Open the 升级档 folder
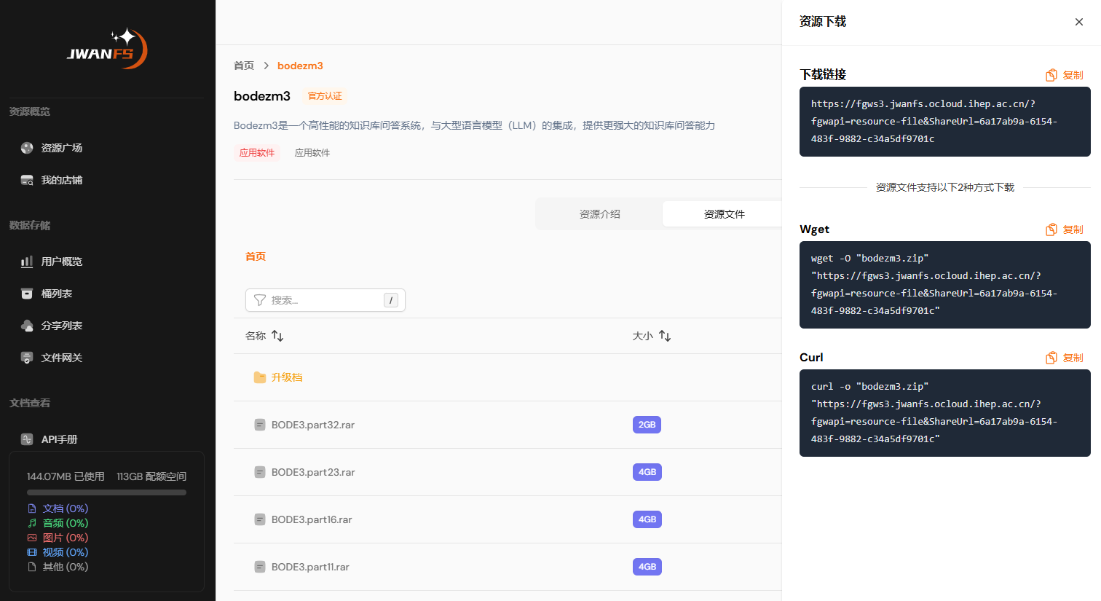 tap(287, 377)
